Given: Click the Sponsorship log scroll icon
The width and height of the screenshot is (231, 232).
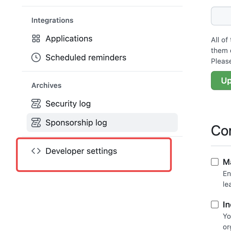Looking at the screenshot, I should 36,123.
